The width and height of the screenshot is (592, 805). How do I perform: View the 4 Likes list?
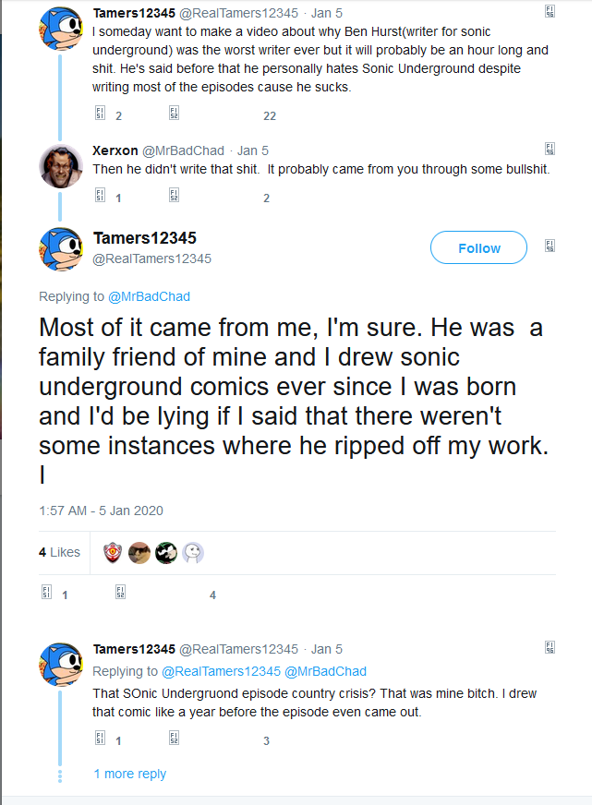click(59, 552)
